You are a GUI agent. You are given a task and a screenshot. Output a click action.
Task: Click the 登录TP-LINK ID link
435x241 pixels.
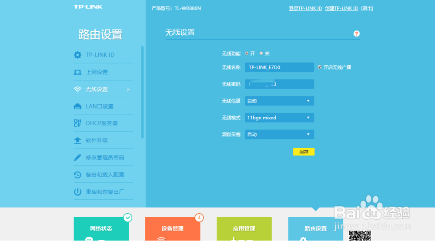305,8
